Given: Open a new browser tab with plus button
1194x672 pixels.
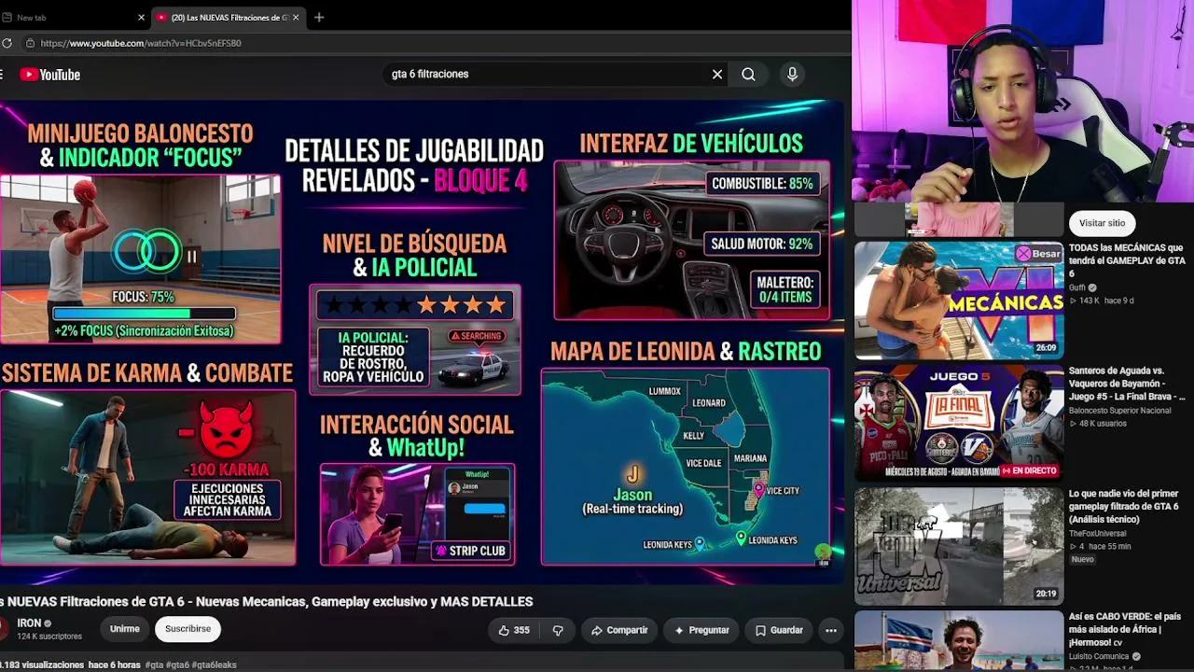Looking at the screenshot, I should point(319,17).
